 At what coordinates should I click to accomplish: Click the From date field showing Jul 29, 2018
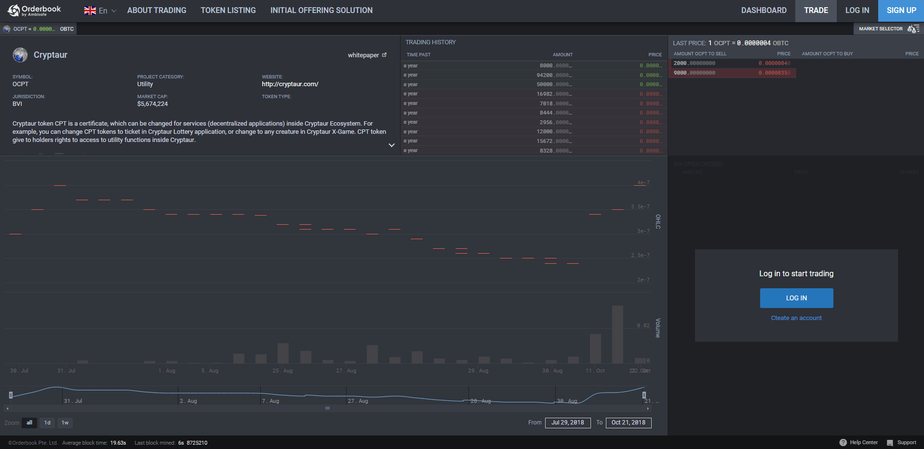point(568,423)
